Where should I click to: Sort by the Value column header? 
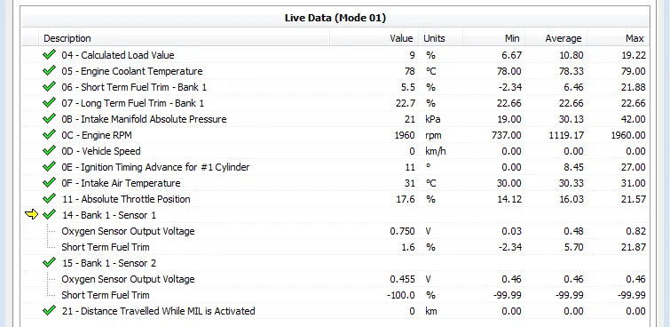coord(374,38)
